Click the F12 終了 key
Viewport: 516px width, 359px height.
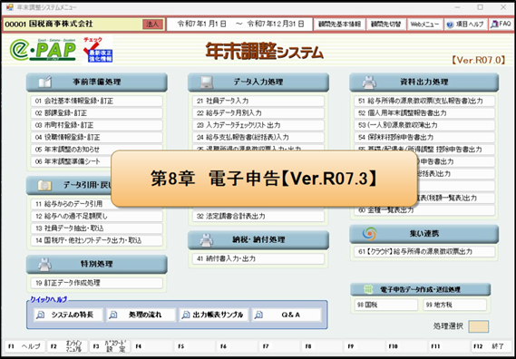point(491,346)
